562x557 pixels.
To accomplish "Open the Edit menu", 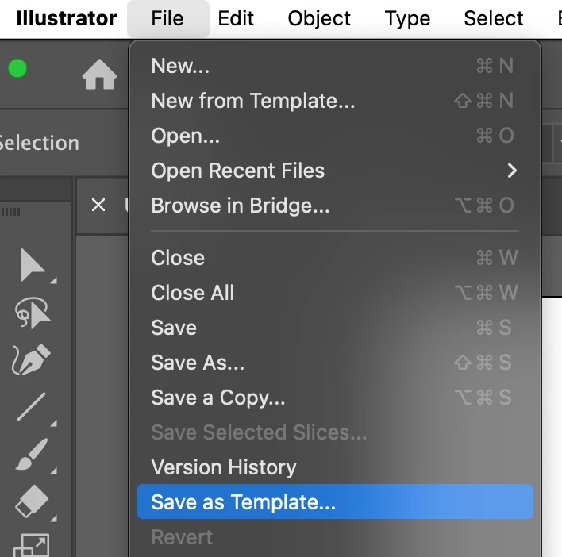I will (x=236, y=18).
